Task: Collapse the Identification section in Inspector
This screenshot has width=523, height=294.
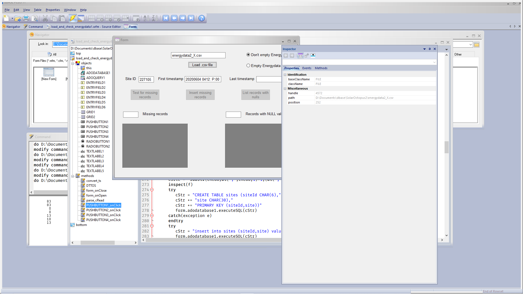Action: (x=285, y=75)
